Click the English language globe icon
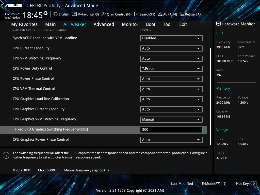Viewport: 260px width, 195px height. [x=56, y=14]
